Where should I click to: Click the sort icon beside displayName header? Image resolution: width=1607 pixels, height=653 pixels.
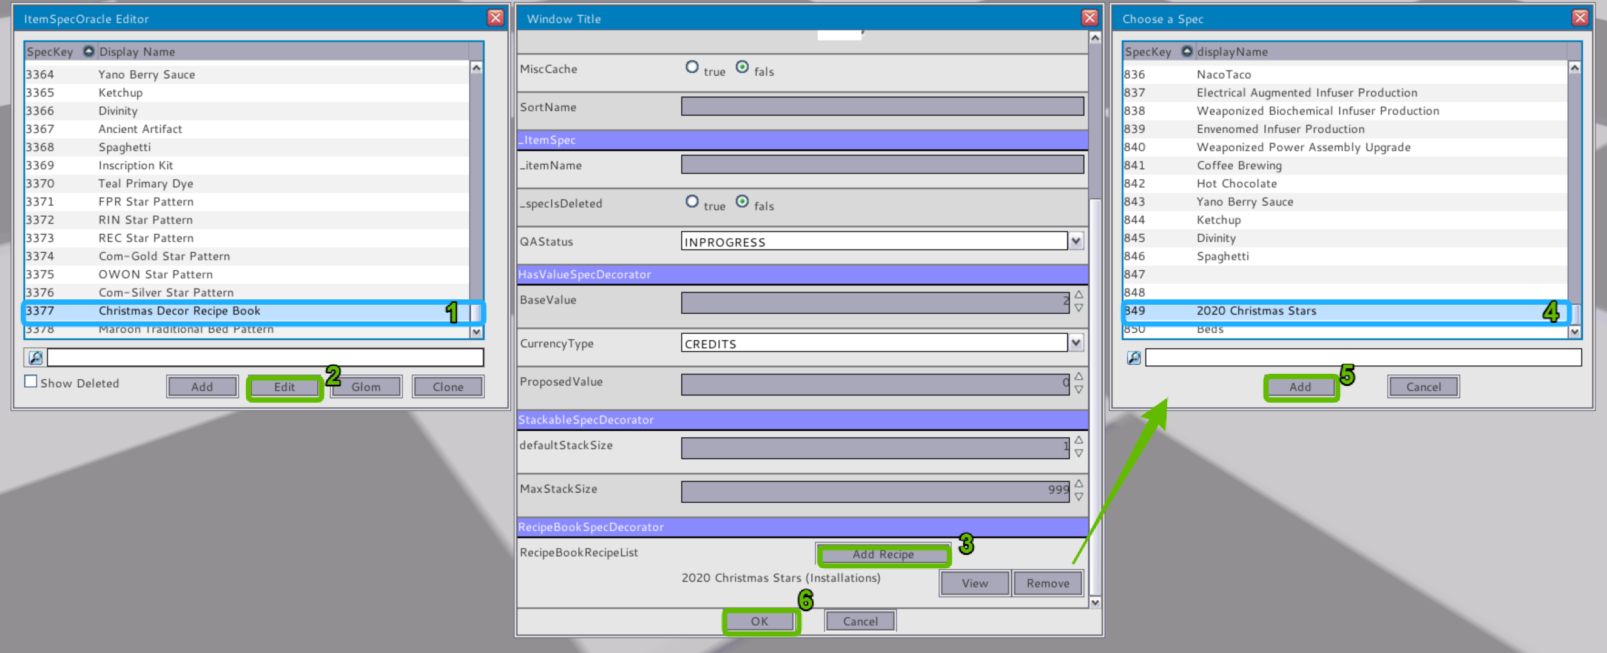coord(1187,51)
